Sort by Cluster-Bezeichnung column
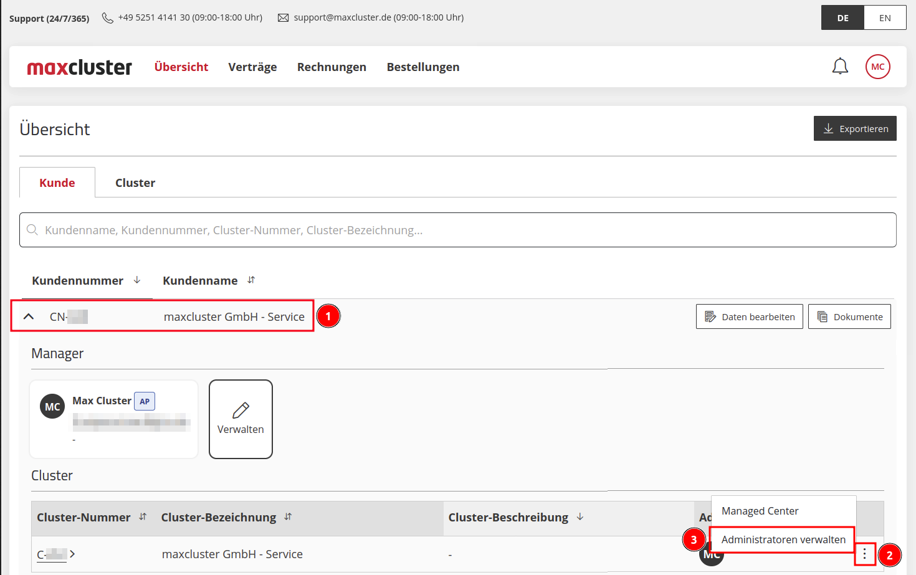The height and width of the screenshot is (575, 916). tap(226, 517)
